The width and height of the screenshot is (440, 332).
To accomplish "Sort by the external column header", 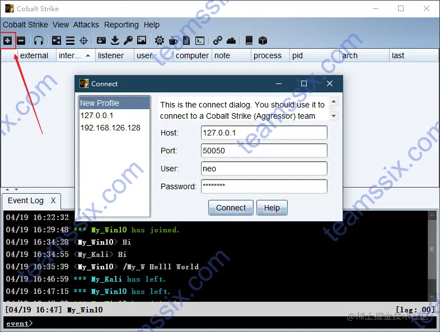I will [x=37, y=55].
